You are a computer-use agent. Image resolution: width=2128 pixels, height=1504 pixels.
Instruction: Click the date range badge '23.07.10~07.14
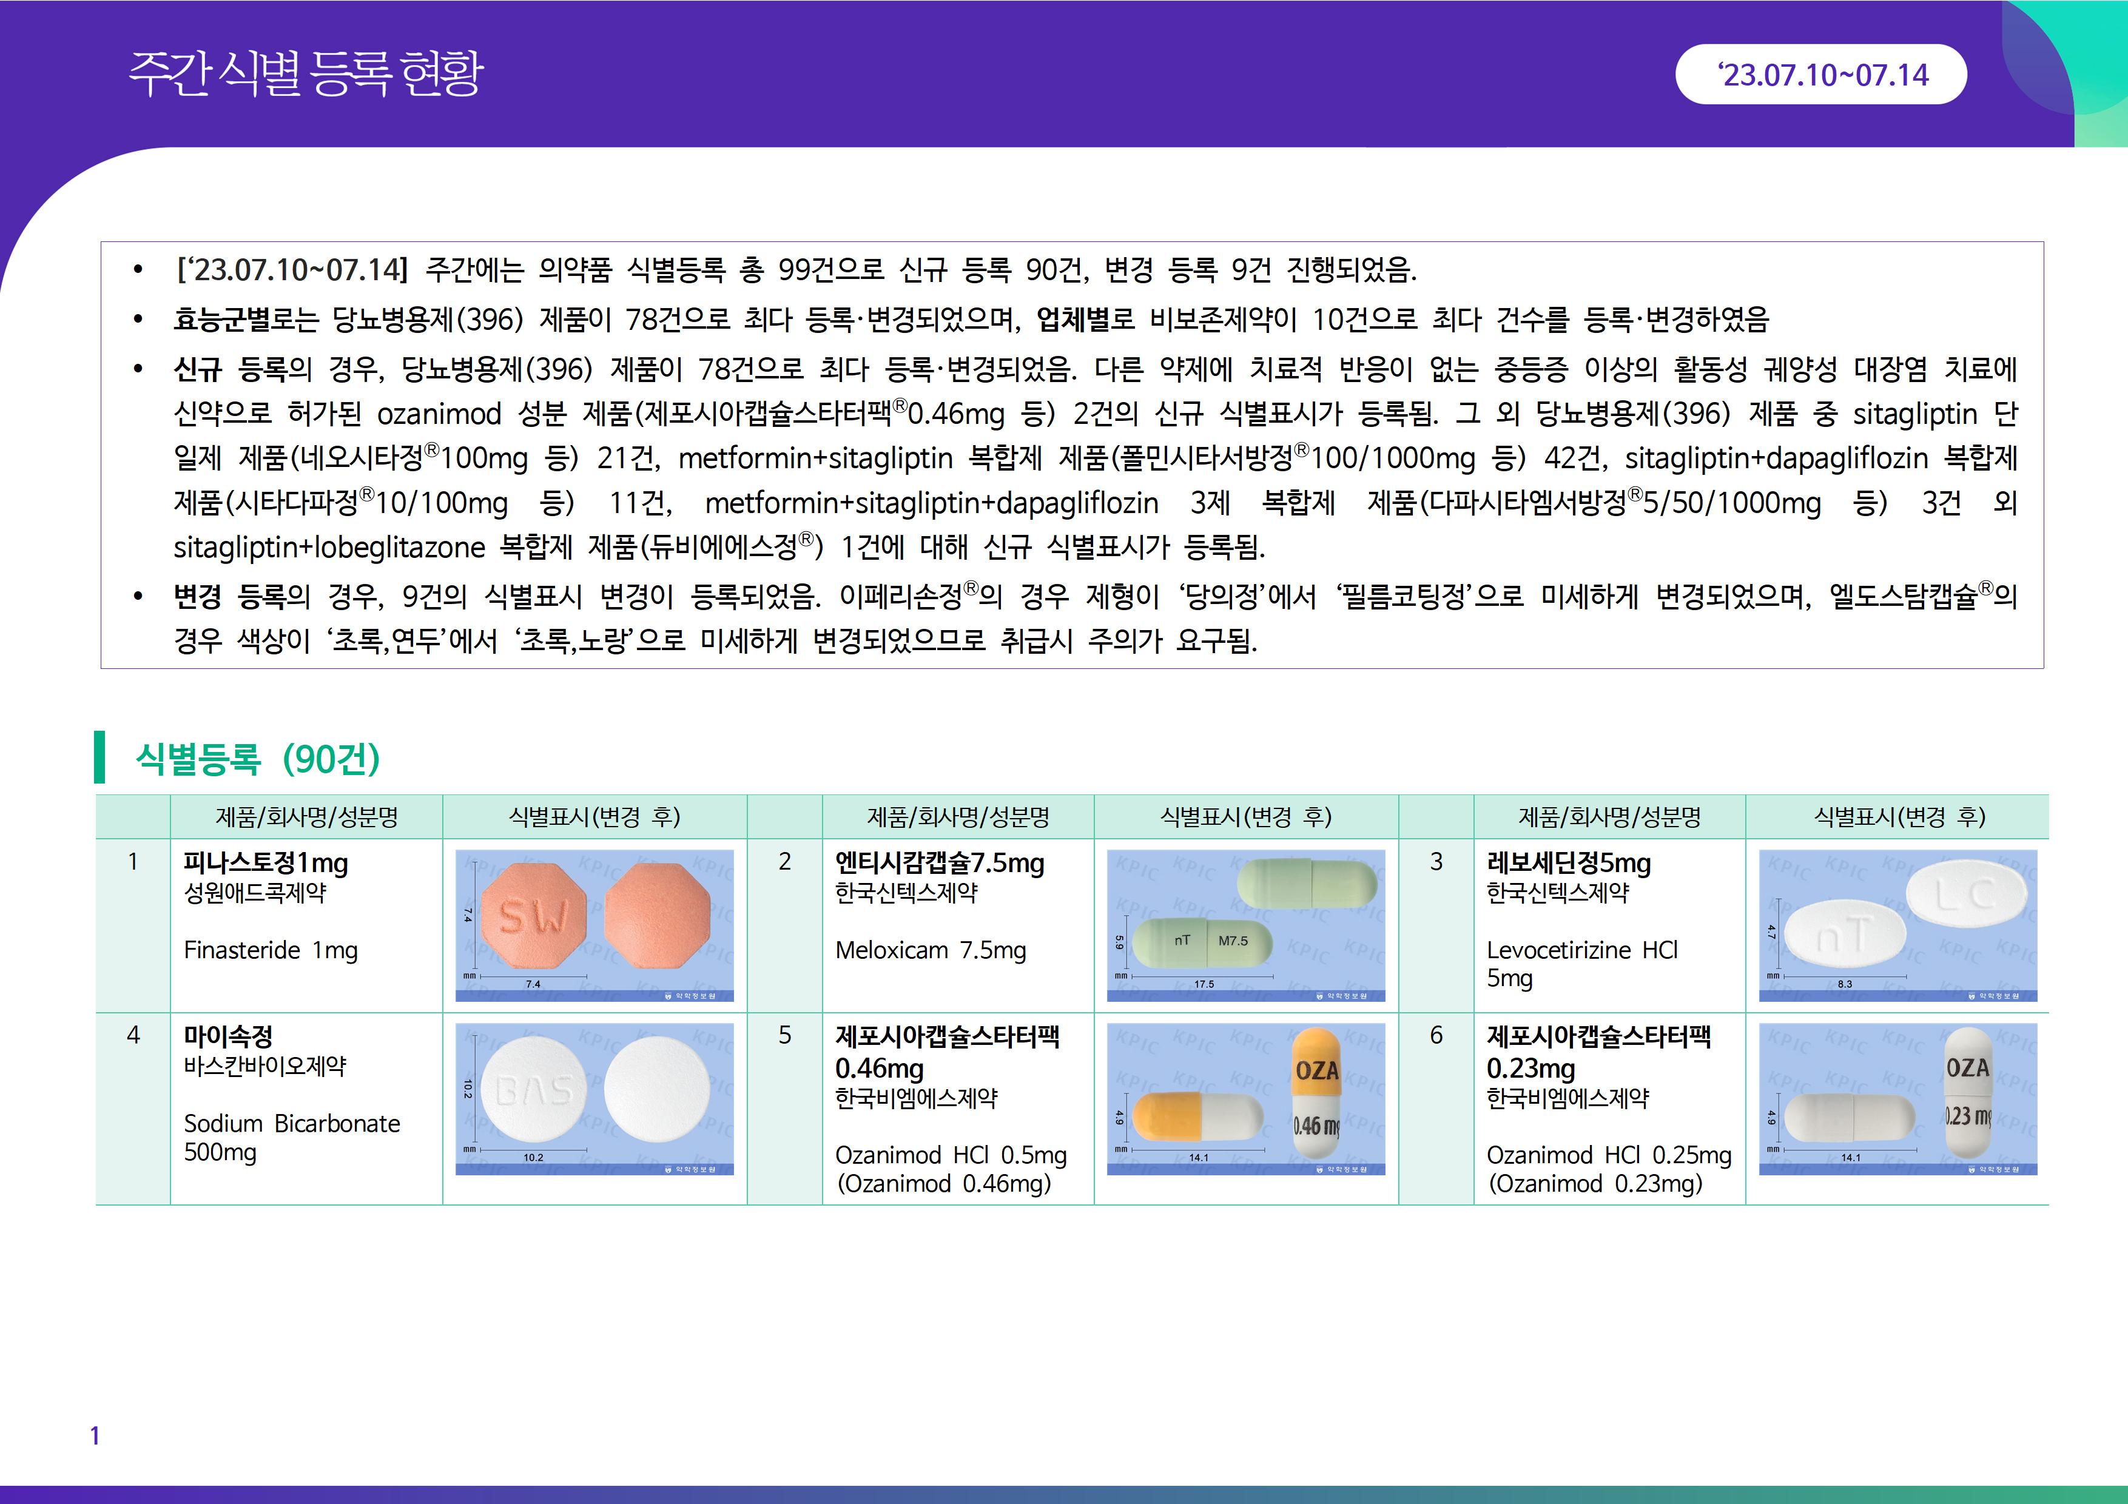(1820, 74)
